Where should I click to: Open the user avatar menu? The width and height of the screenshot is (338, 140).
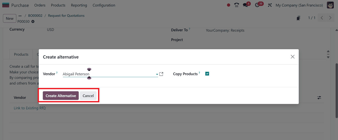[330, 5]
